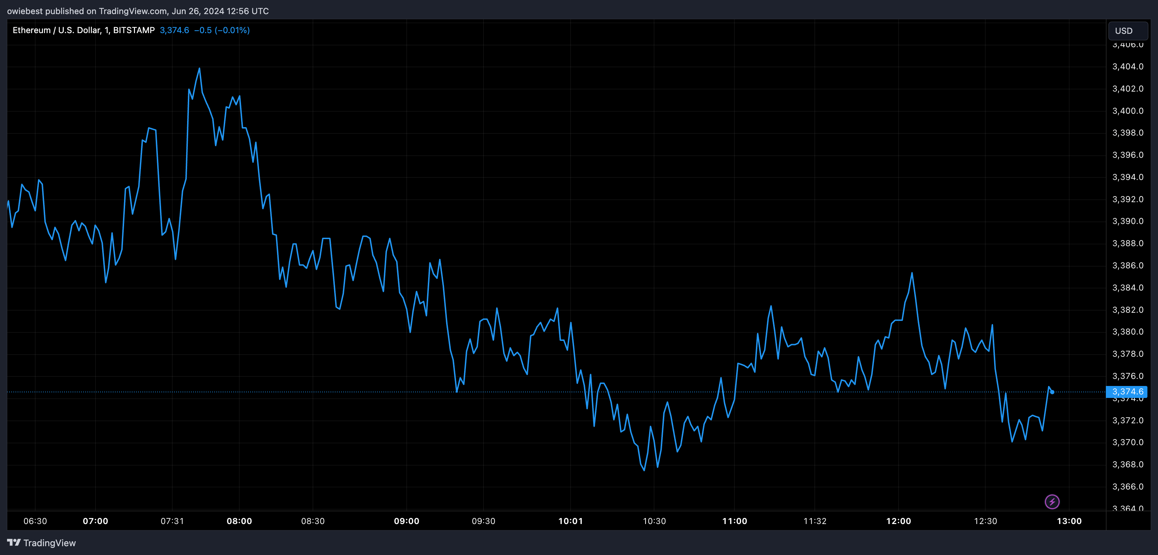Select the 07:00 time axis label
This screenshot has width=1158, height=555.
pyautogui.click(x=95, y=521)
